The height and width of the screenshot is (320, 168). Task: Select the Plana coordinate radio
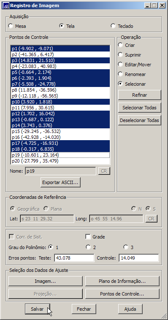click(46, 209)
